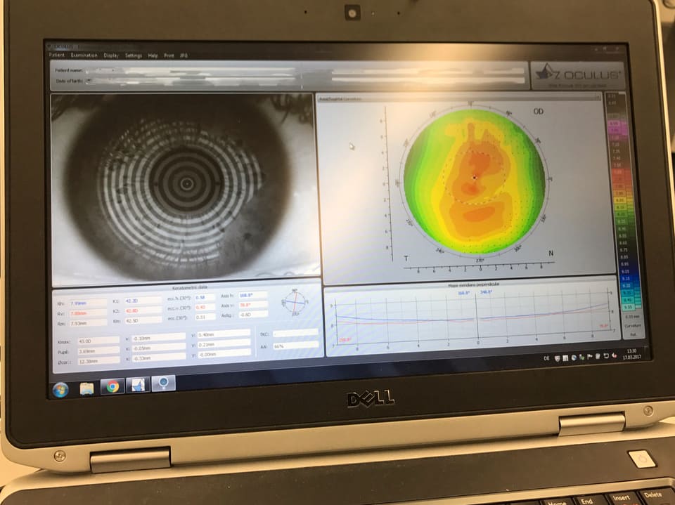Click the astigmatism axis compass diagram
The height and width of the screenshot is (505, 675).
tap(296, 302)
